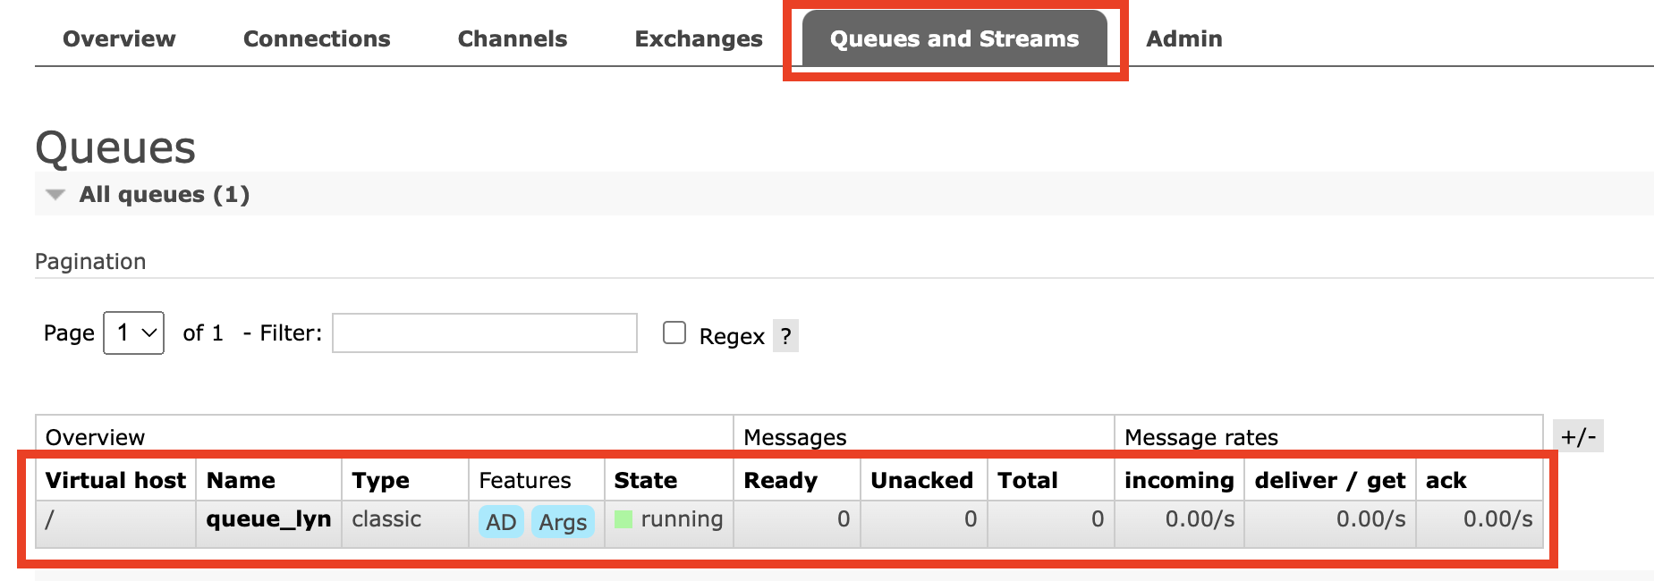
Task: Sort by State column header
Action: 645,480
